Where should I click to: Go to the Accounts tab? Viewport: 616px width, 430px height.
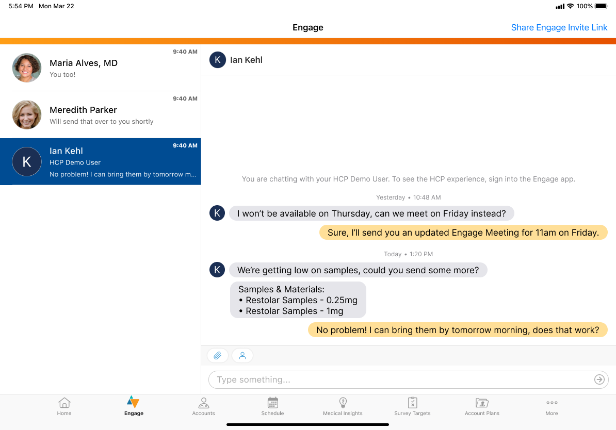pyautogui.click(x=203, y=406)
